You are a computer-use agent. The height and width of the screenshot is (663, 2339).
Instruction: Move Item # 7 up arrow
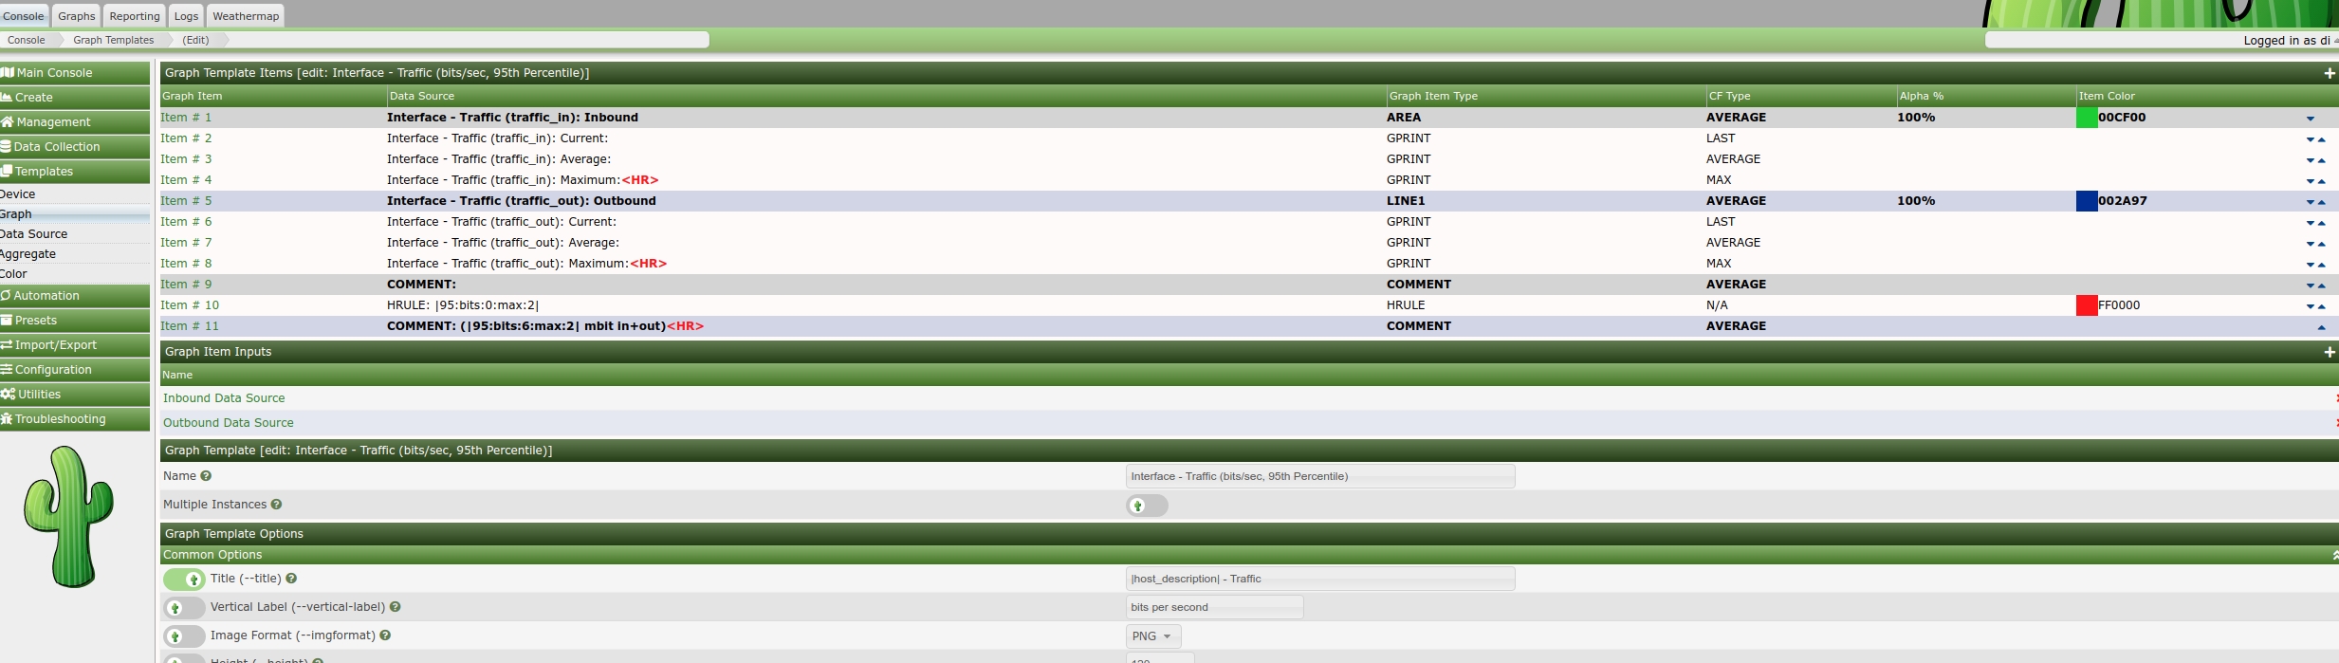click(x=2321, y=244)
